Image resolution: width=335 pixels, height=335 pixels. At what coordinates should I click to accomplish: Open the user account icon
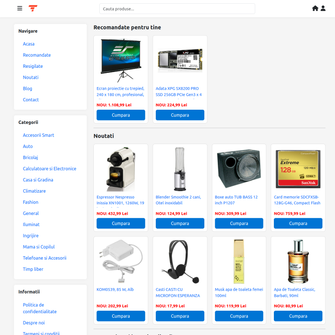point(323,8)
